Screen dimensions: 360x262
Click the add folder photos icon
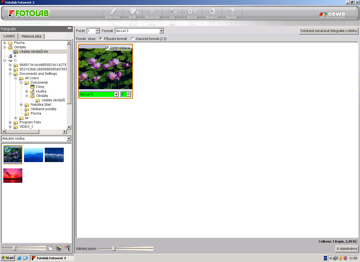click(x=59, y=248)
